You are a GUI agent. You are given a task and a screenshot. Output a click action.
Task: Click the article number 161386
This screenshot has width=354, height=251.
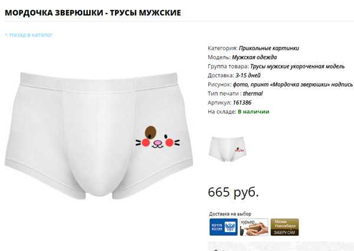[x=242, y=103]
